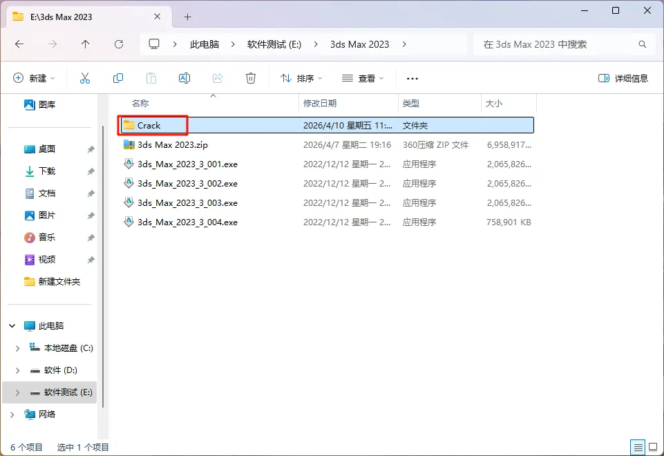Select 3ds_Max_2023_3_001.exe
This screenshot has width=664, height=456.
pyautogui.click(x=327, y=164)
